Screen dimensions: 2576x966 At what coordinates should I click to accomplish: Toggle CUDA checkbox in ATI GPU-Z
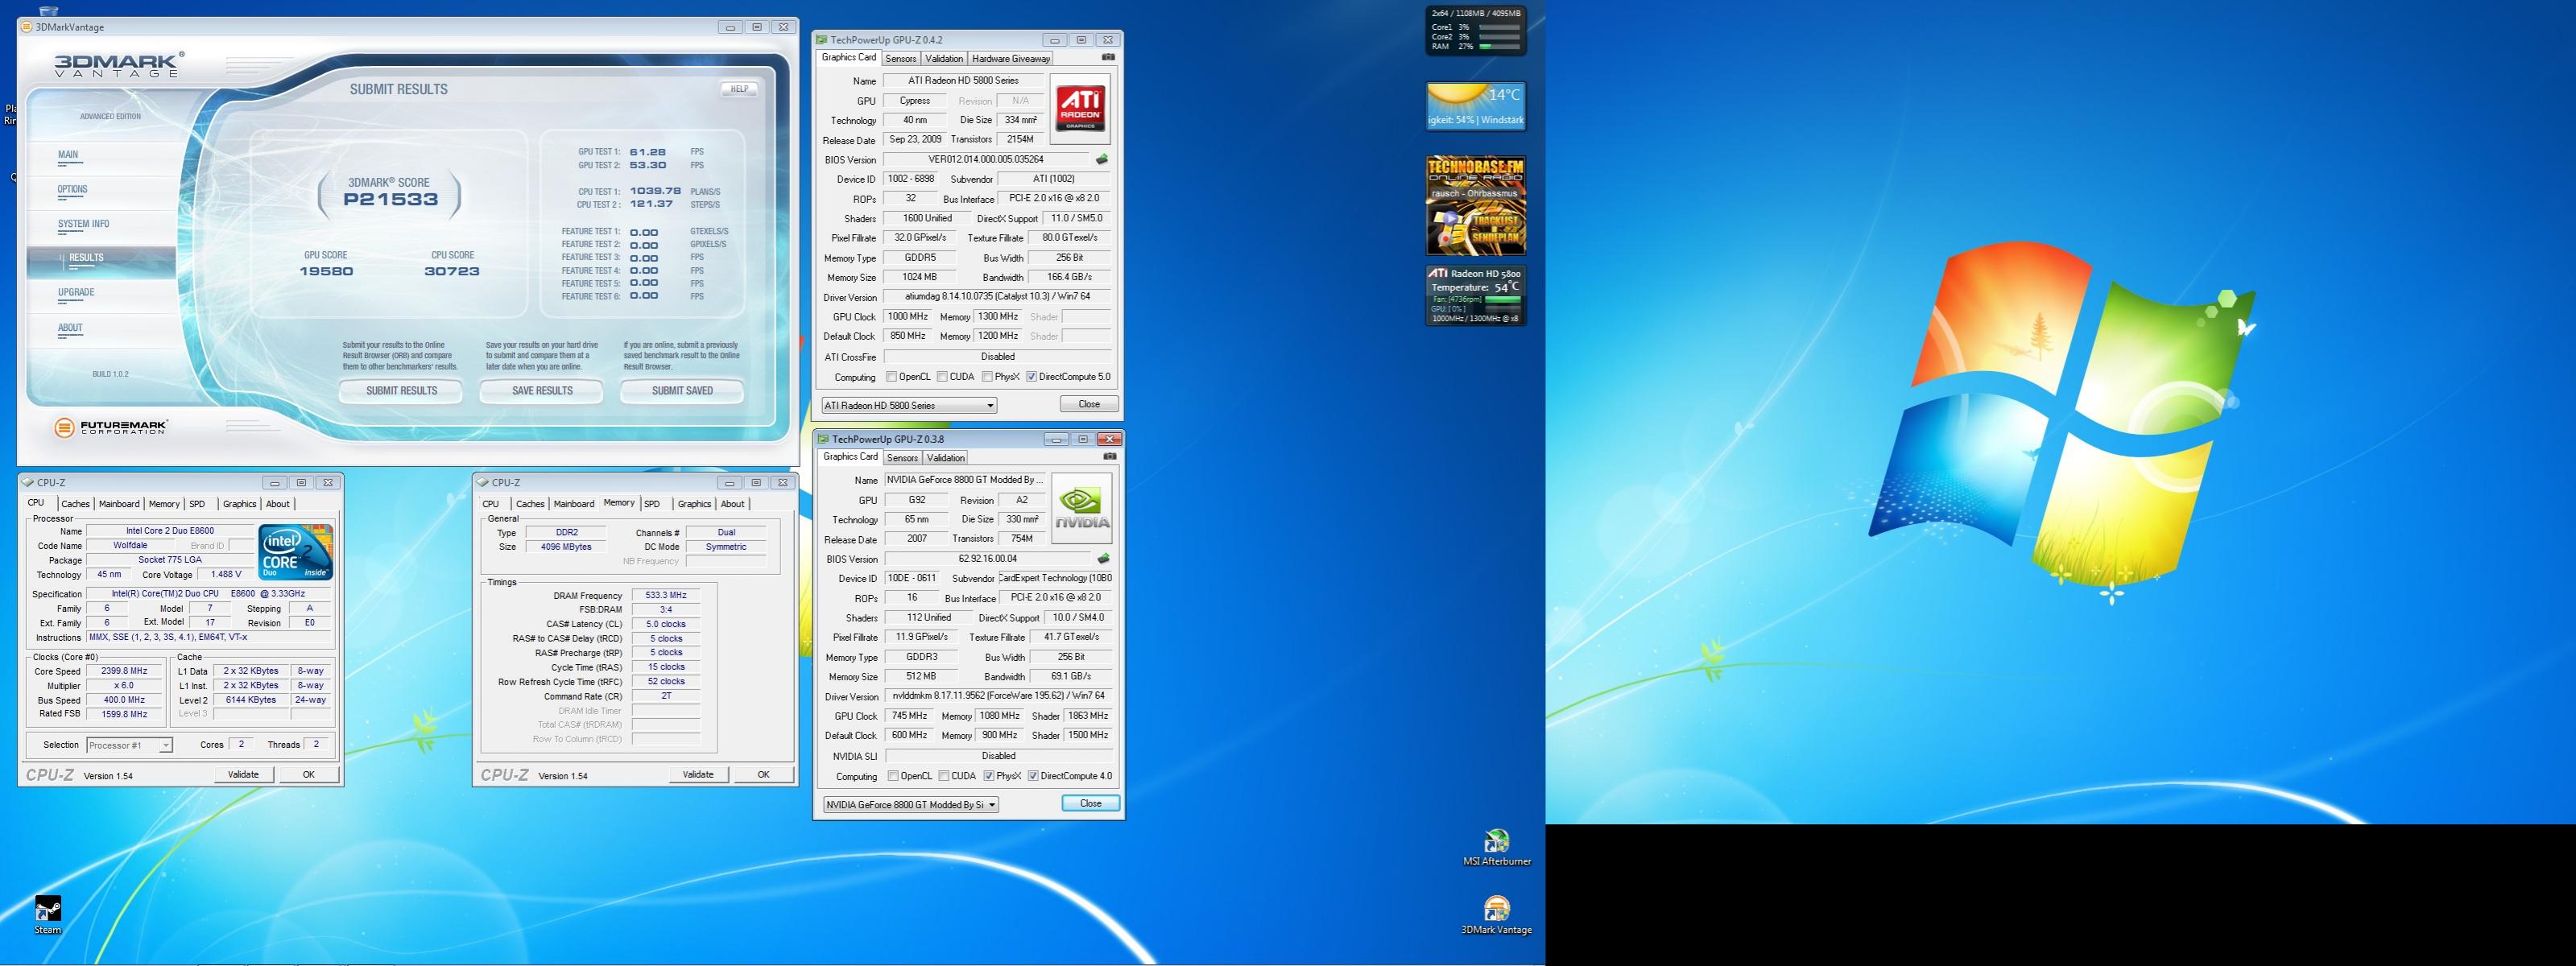[x=942, y=377]
